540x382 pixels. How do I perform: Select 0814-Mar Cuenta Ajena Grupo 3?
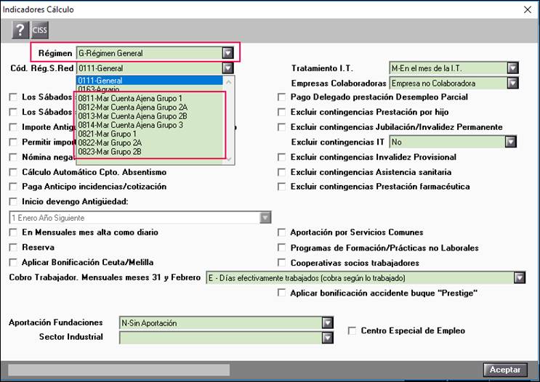click(150, 125)
